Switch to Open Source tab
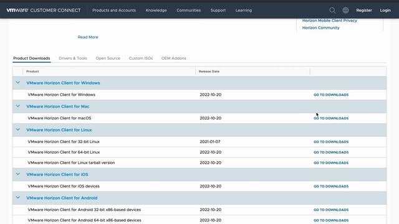The image size is (399, 224). 108,58
